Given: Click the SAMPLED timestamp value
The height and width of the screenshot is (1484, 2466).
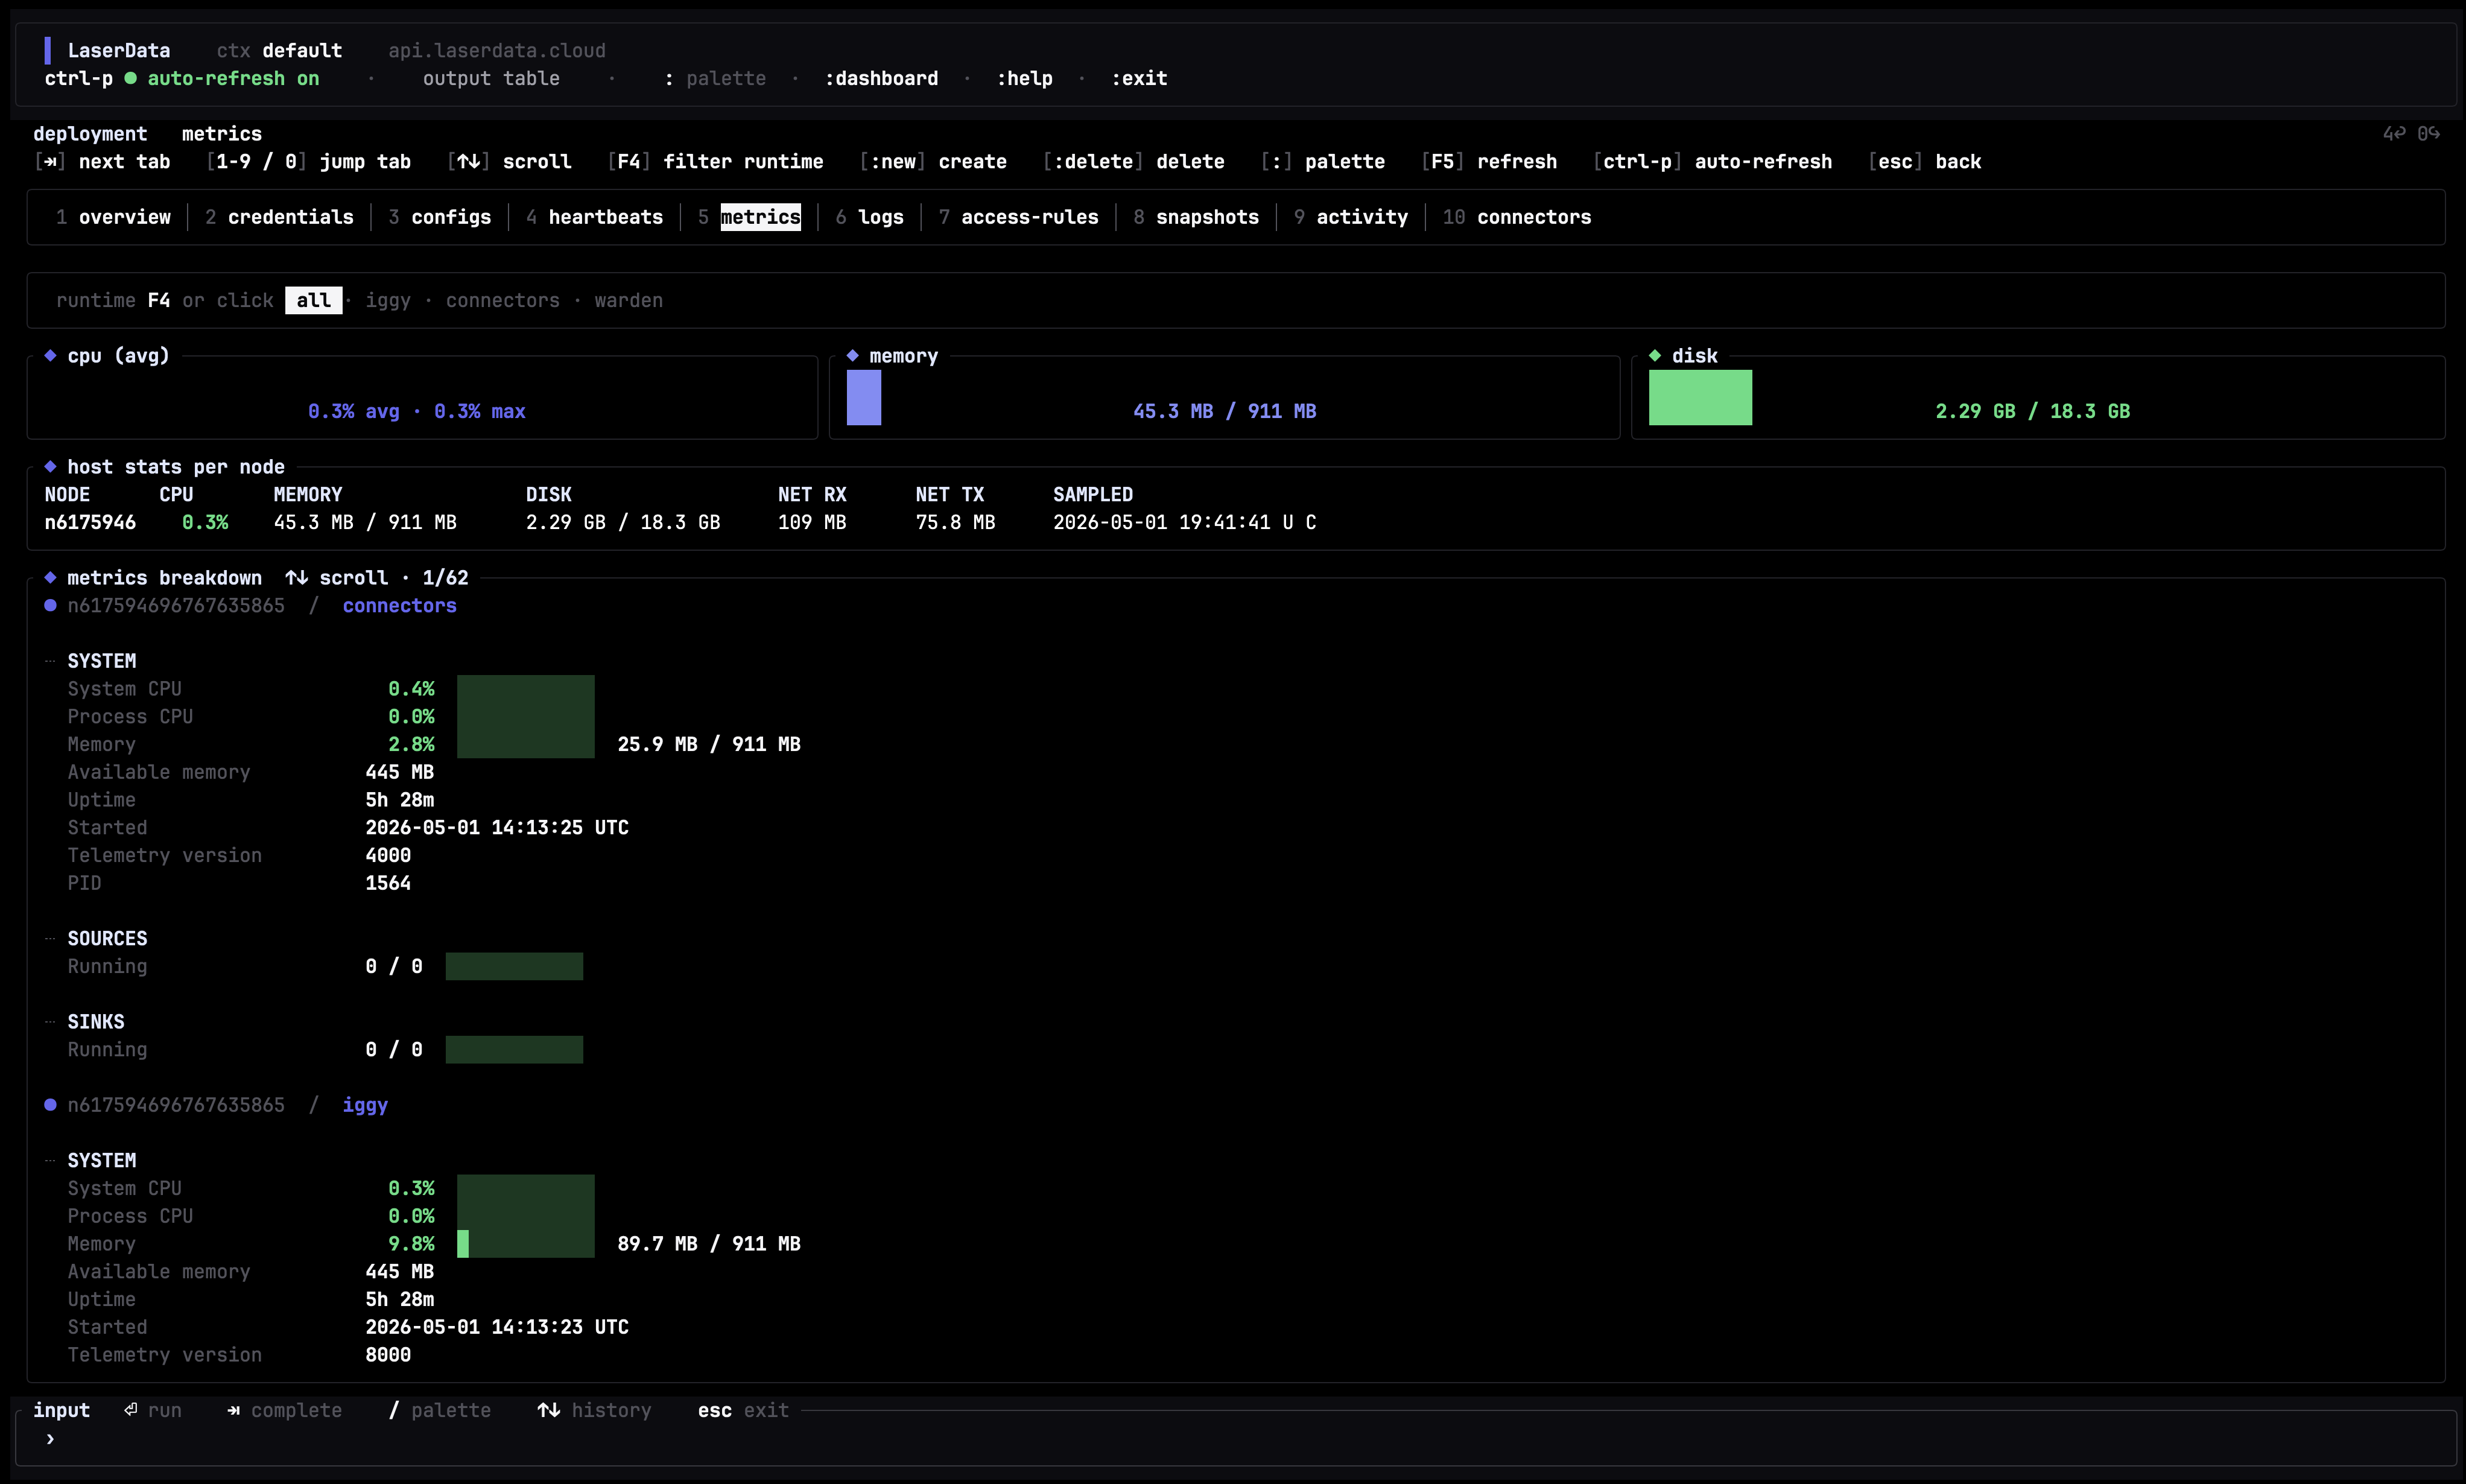Looking at the screenshot, I should [x=1184, y=522].
